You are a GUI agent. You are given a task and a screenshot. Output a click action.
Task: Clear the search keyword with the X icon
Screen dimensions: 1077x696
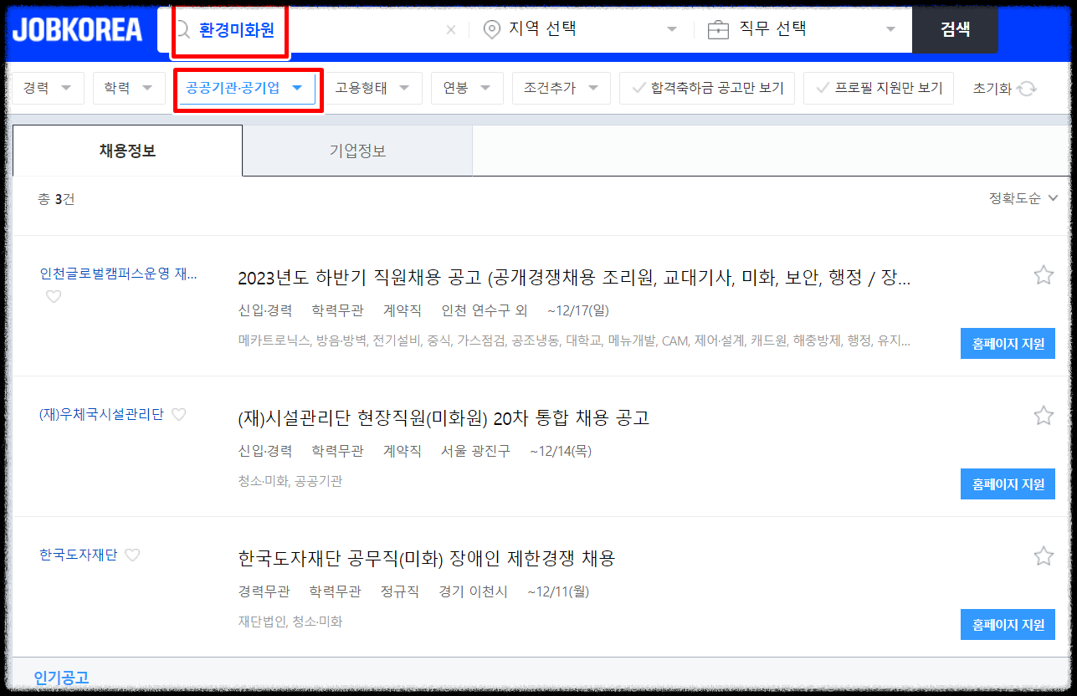click(451, 30)
